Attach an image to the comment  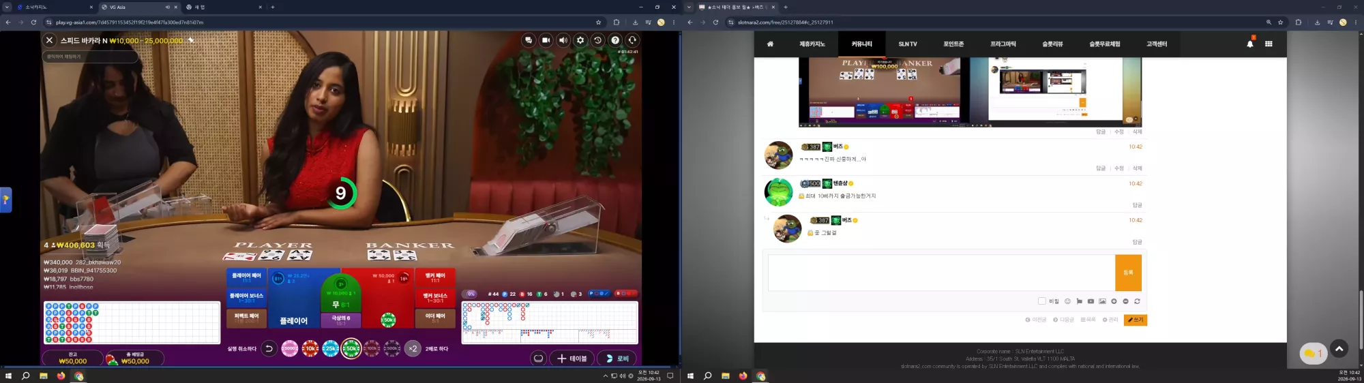1102,301
